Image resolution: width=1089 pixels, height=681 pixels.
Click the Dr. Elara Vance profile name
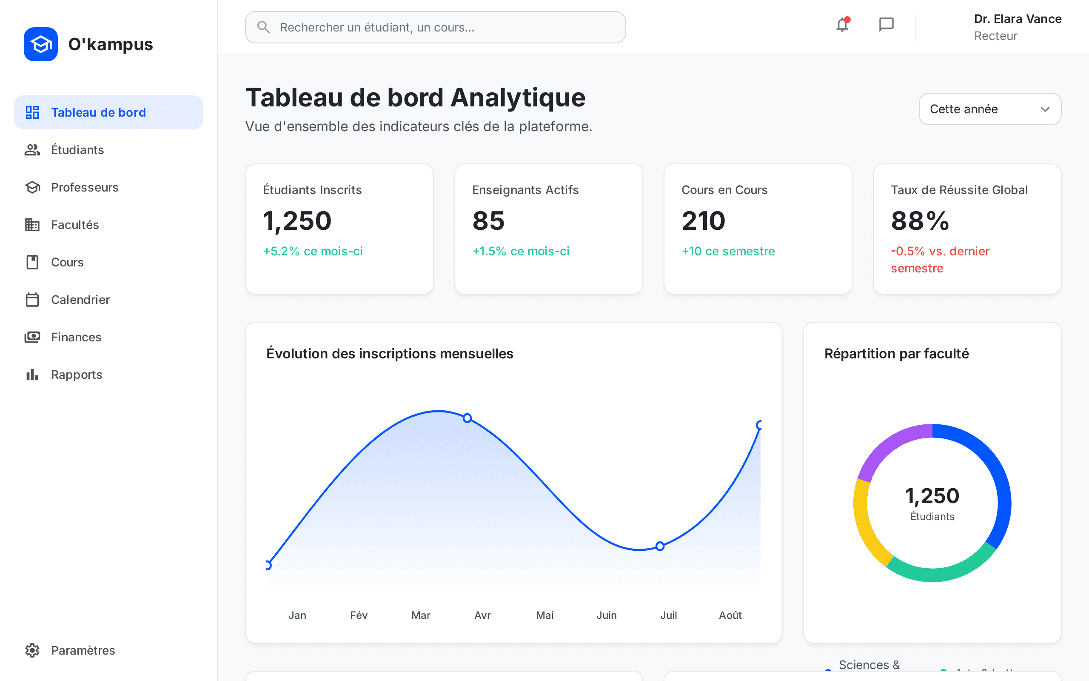pyautogui.click(x=1018, y=19)
